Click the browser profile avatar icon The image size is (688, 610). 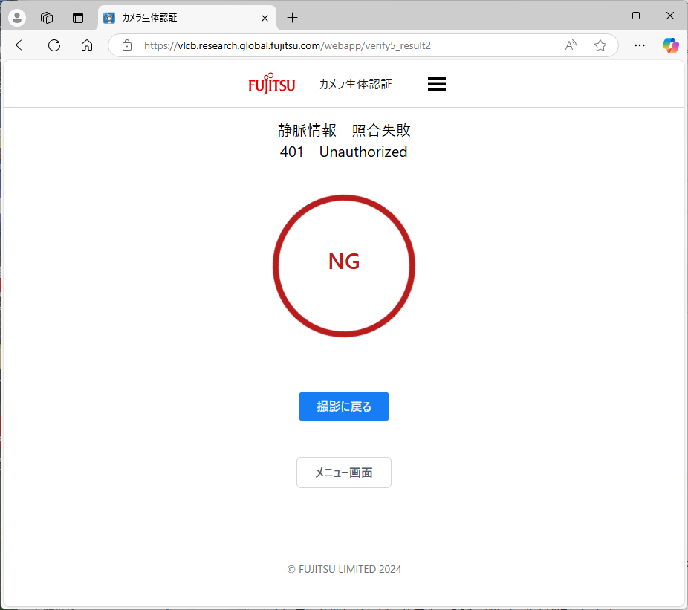point(17,18)
